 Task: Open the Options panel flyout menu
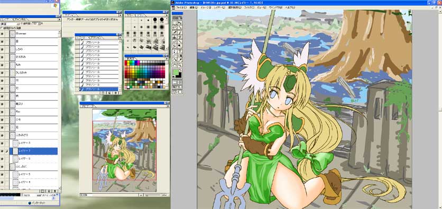point(121,15)
